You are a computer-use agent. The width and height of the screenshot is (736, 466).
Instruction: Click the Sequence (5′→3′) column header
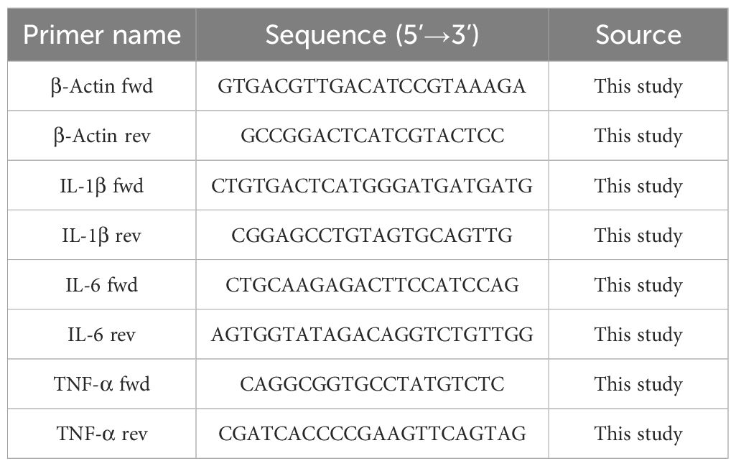[372, 35]
